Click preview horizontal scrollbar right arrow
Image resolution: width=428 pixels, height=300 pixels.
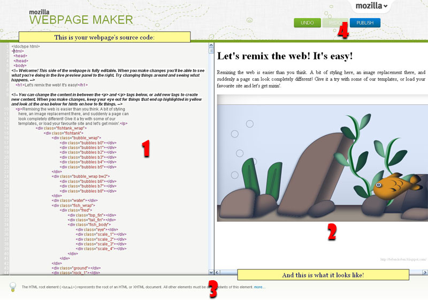(425, 272)
